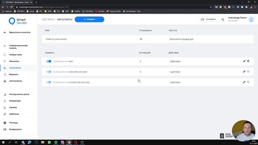This screenshot has height=145, width=258.
Task: Click the Видеоуроки sidebar icon
Action: (5, 129)
